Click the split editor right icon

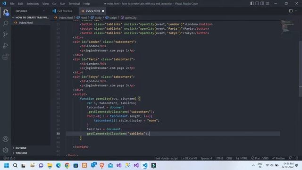tap(291, 11)
